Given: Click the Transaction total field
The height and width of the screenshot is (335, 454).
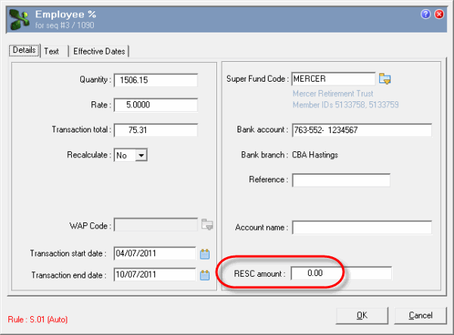Looking at the screenshot, I should click(155, 130).
